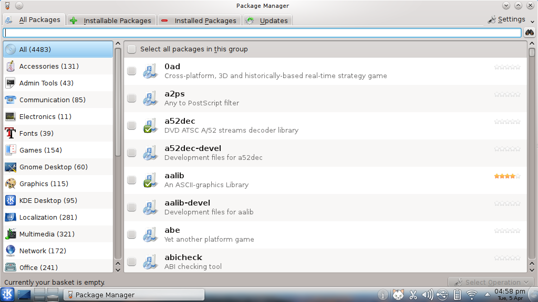Select the Fonts category

(58, 133)
